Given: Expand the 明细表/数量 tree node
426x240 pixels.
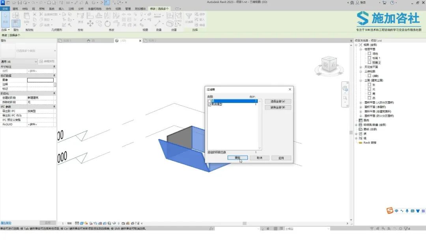Looking at the screenshot, I should pos(356,125).
